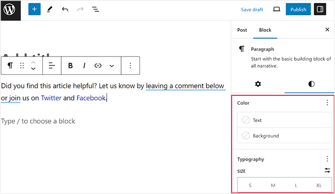This screenshot has width=335, height=194.
Task: Click the paragraph block type icon in toolbar
Action: click(x=10, y=65)
